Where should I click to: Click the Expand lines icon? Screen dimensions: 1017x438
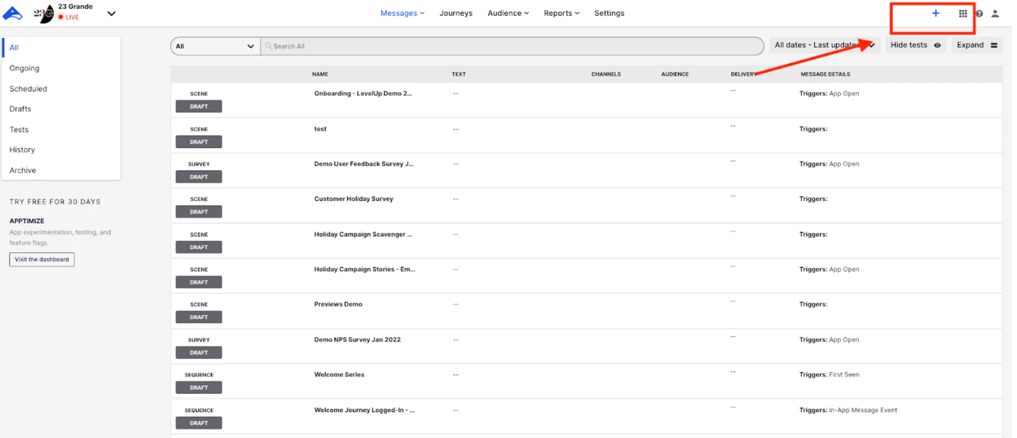993,45
